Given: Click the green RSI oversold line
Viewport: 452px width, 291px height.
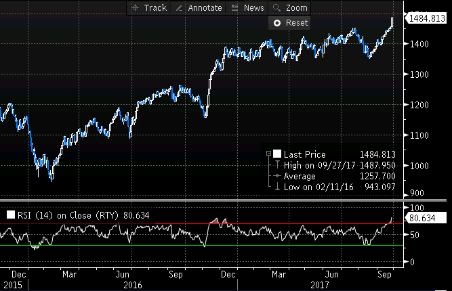Looking at the screenshot, I should click(x=136, y=245).
